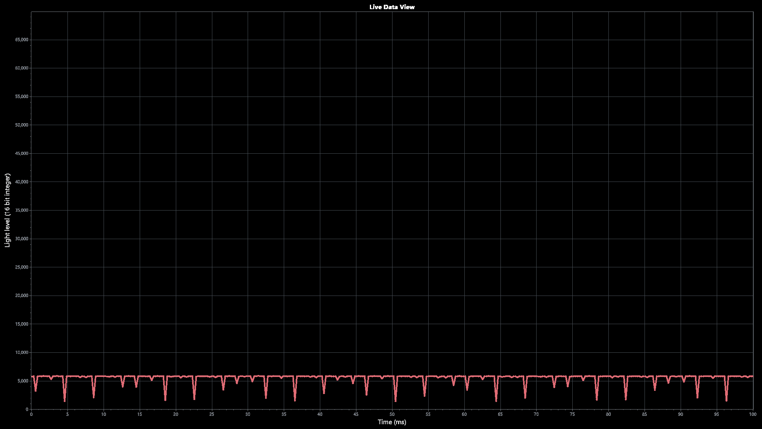Select the 65,000 y-axis tick label
The height and width of the screenshot is (429, 762).
21,40
